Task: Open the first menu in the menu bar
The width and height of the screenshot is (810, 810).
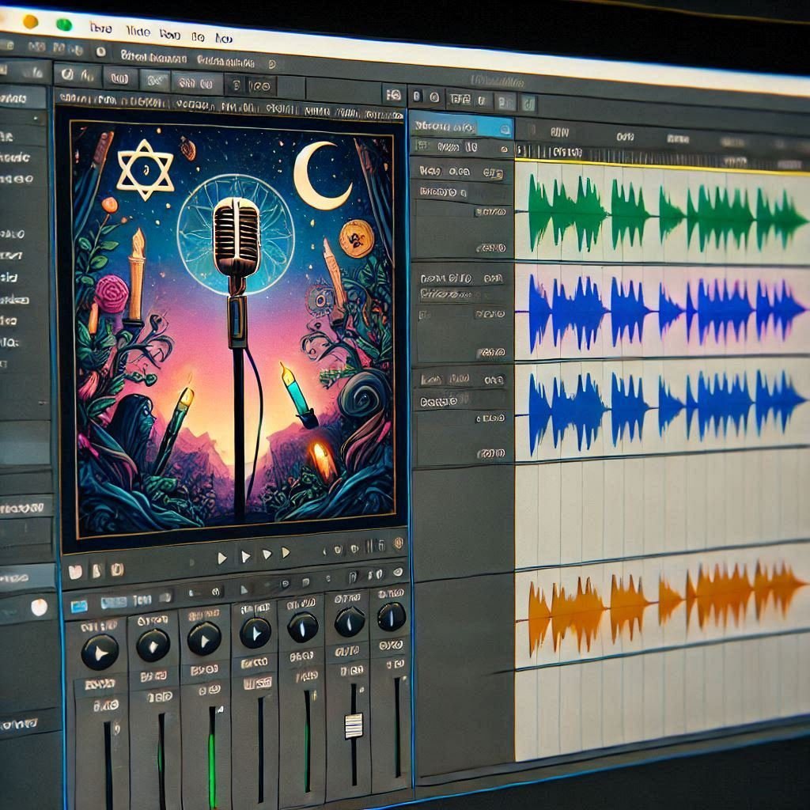Action: (x=100, y=28)
